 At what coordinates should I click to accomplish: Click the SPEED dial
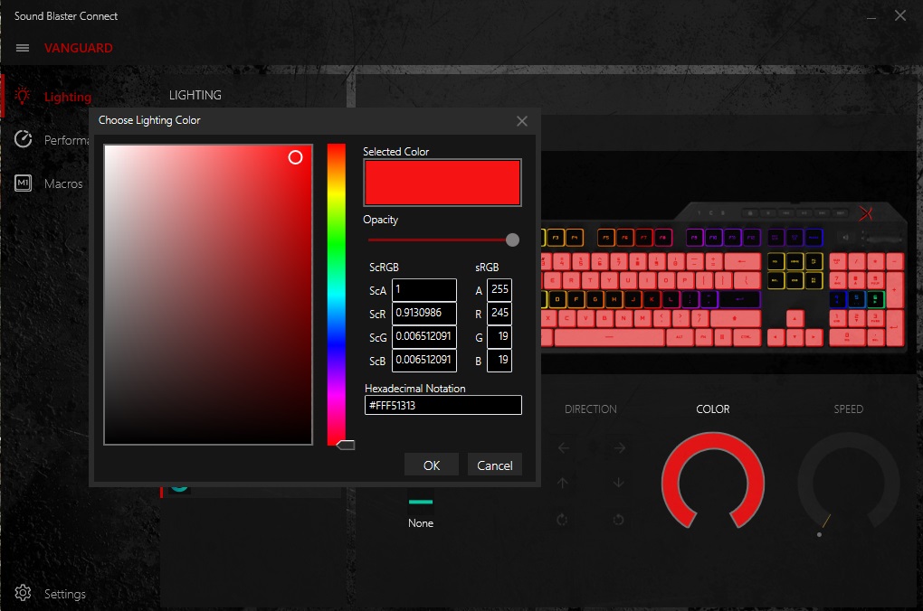tap(848, 481)
